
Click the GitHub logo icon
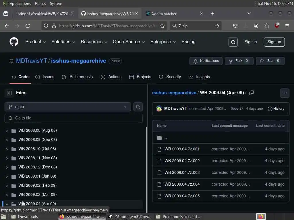pyautogui.click(x=14, y=42)
